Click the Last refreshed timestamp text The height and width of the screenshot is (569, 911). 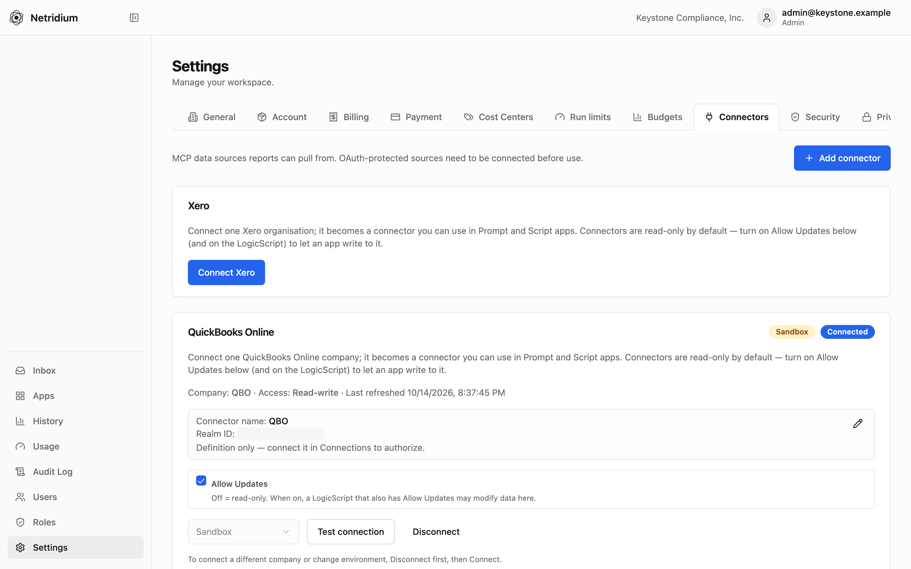(425, 393)
